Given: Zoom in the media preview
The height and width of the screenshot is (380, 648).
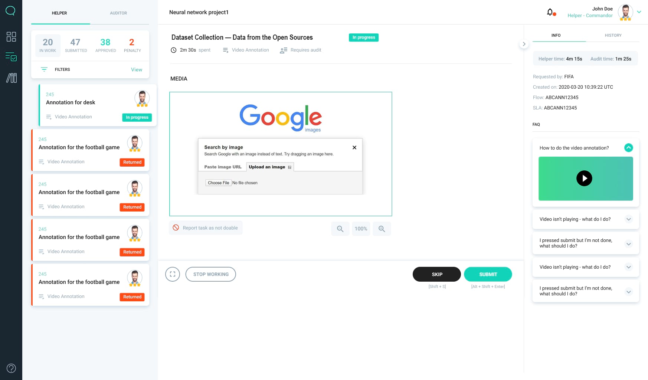Looking at the screenshot, I should pos(382,229).
